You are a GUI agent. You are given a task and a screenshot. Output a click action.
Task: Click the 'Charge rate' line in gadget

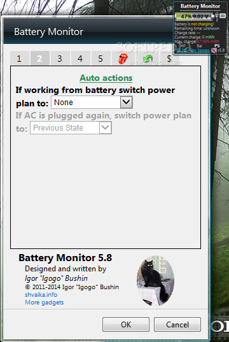coord(188,32)
